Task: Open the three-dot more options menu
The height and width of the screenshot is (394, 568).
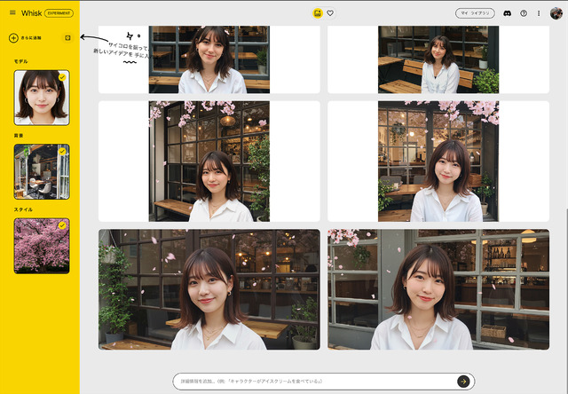Action: coord(539,13)
